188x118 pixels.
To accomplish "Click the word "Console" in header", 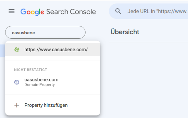I will point(83,12).
